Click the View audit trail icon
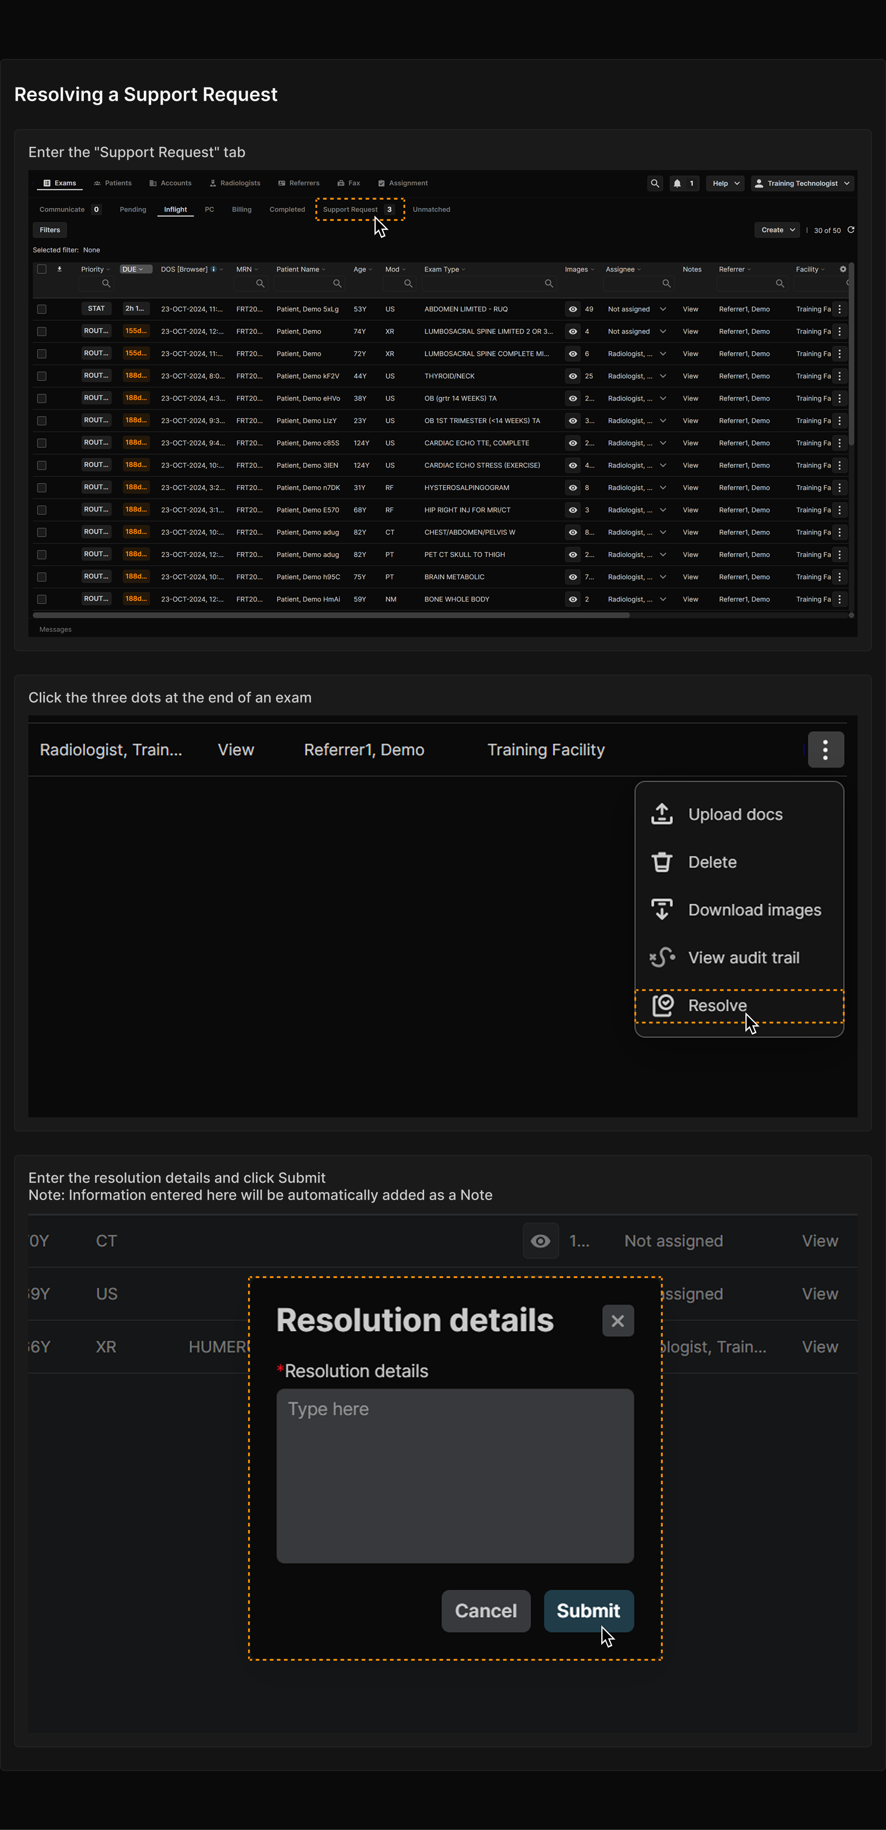Screen dimensions: 886x1830 point(662,958)
